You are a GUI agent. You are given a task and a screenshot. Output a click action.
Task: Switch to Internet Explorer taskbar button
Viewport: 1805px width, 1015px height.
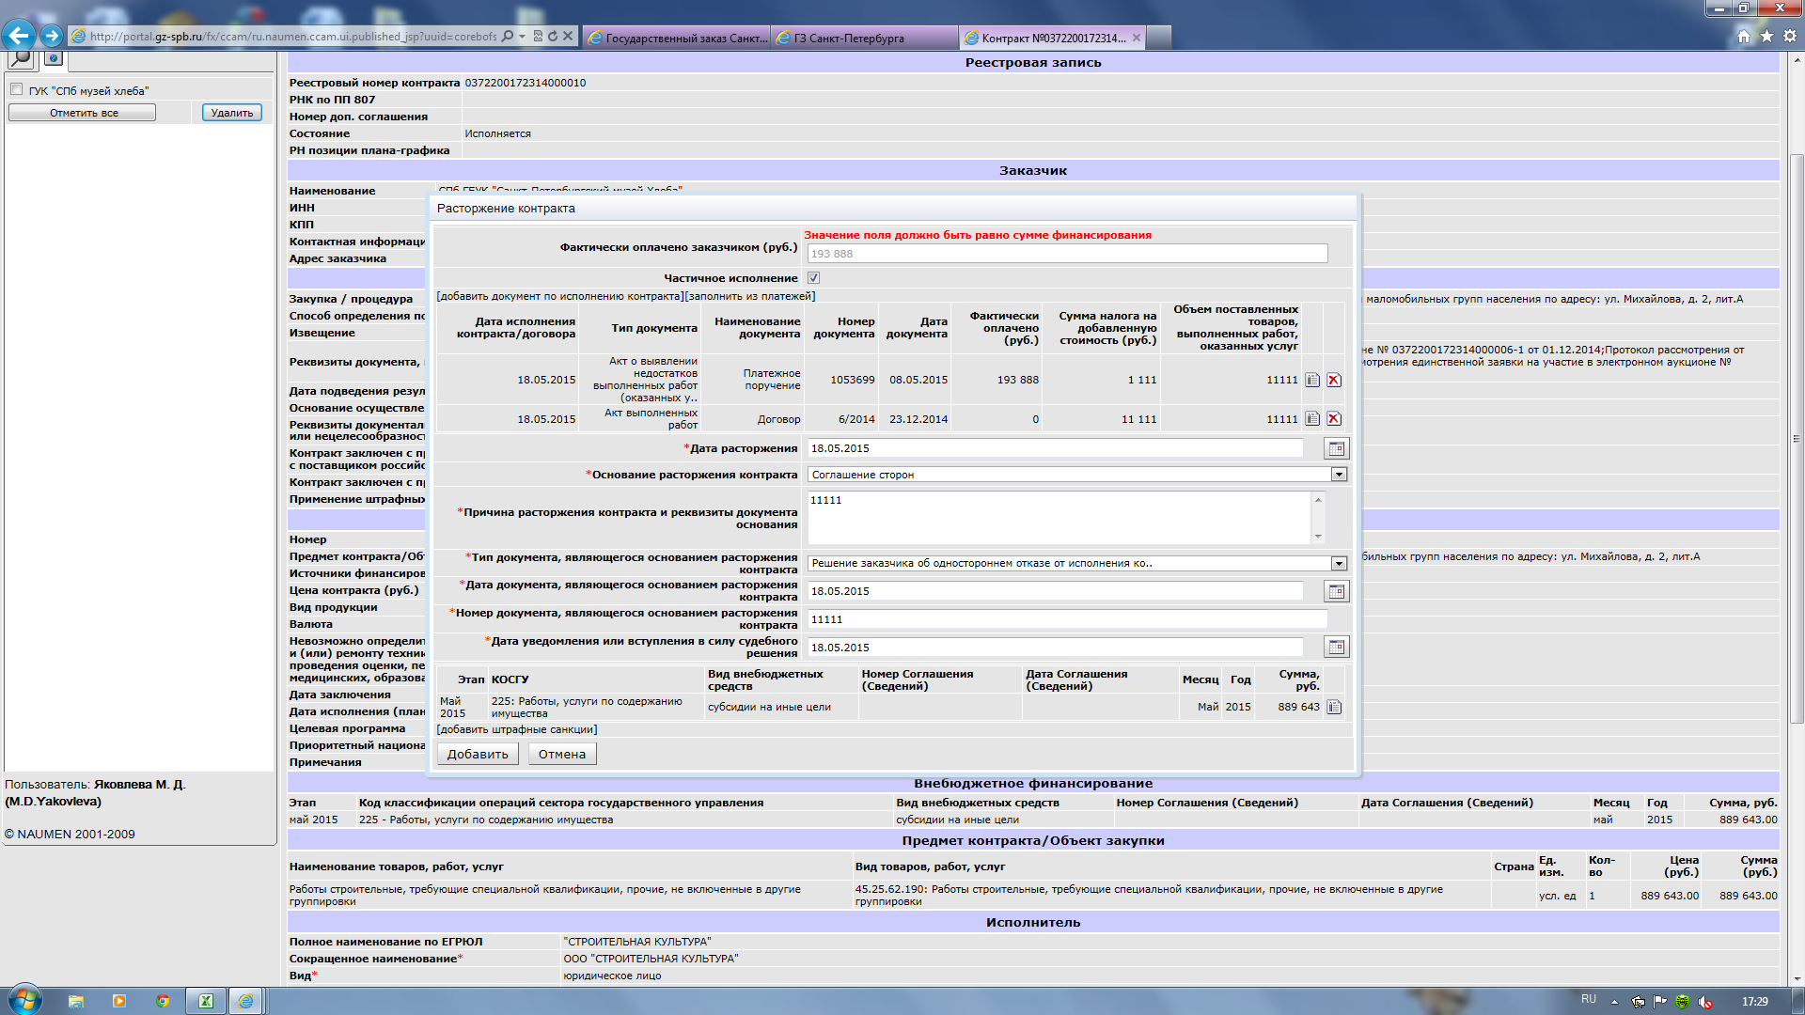[x=246, y=1001]
